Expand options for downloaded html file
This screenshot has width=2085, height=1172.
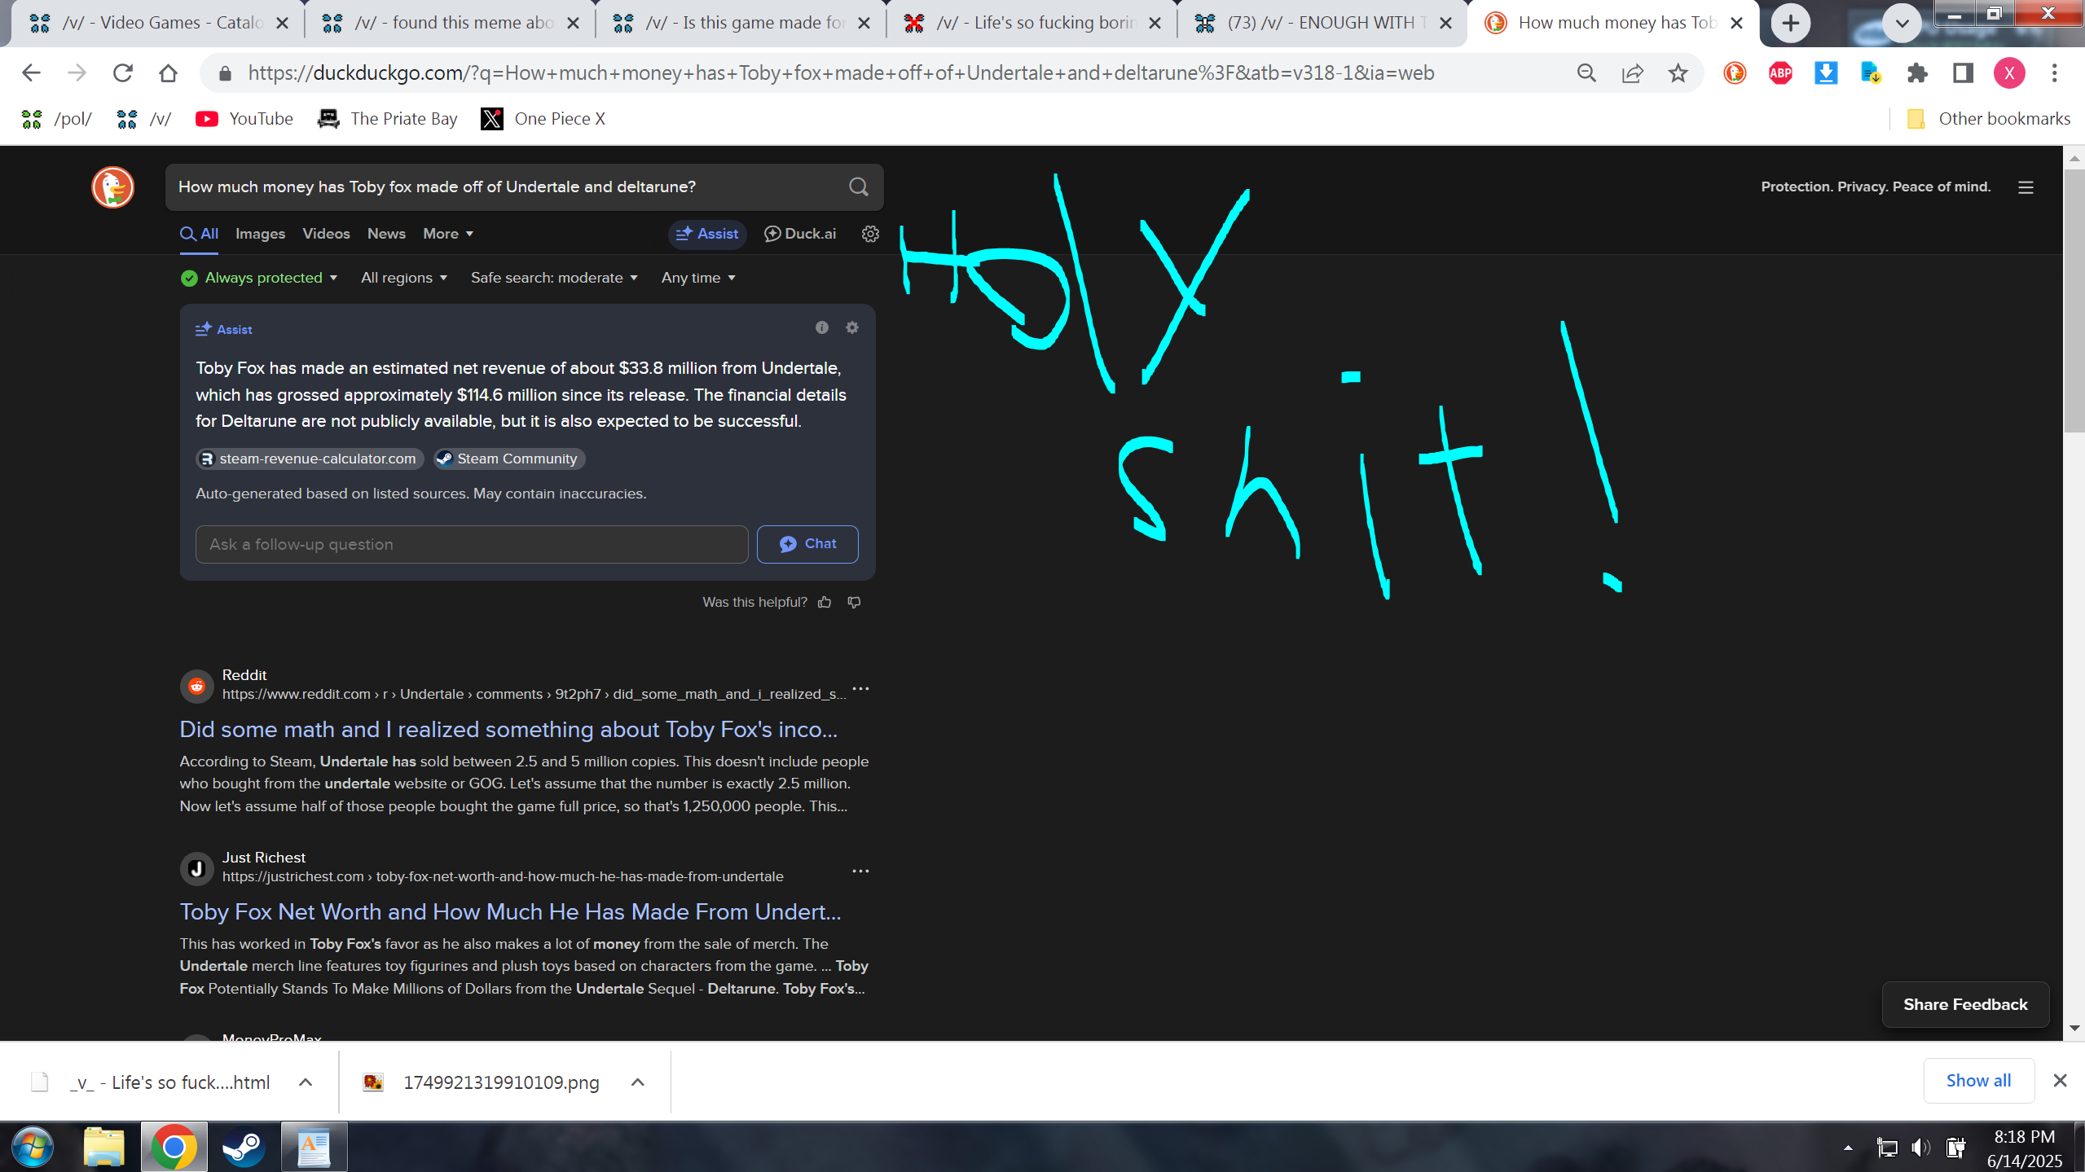tap(306, 1082)
